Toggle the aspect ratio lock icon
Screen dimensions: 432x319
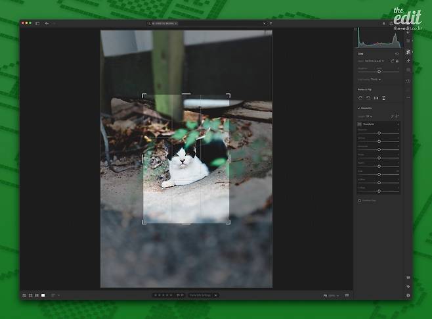tap(397, 61)
